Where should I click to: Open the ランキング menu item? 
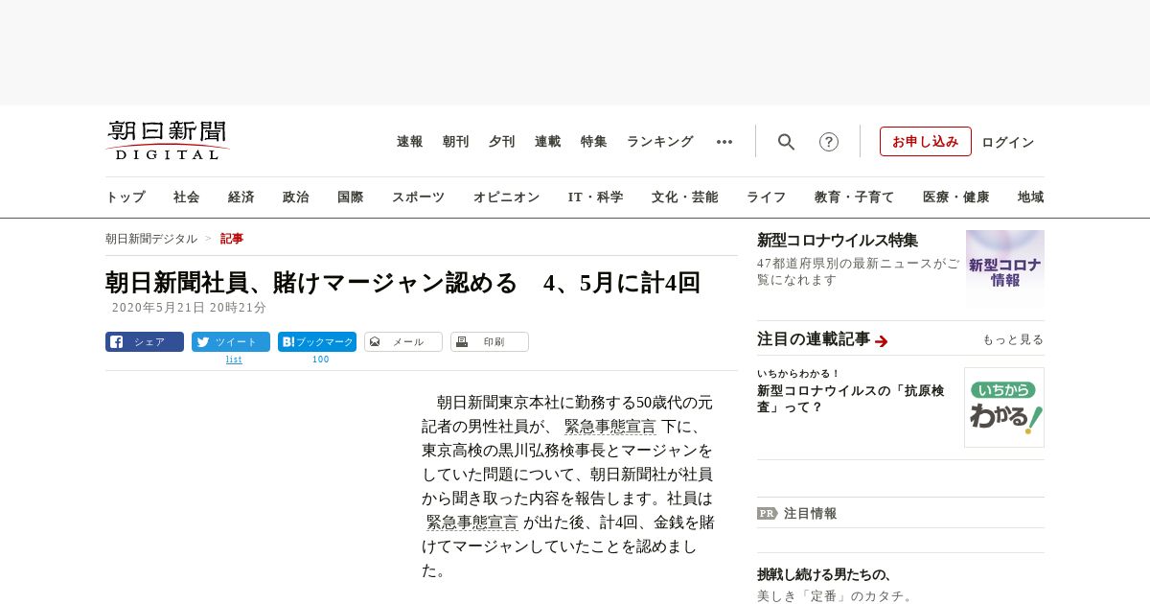click(x=660, y=142)
